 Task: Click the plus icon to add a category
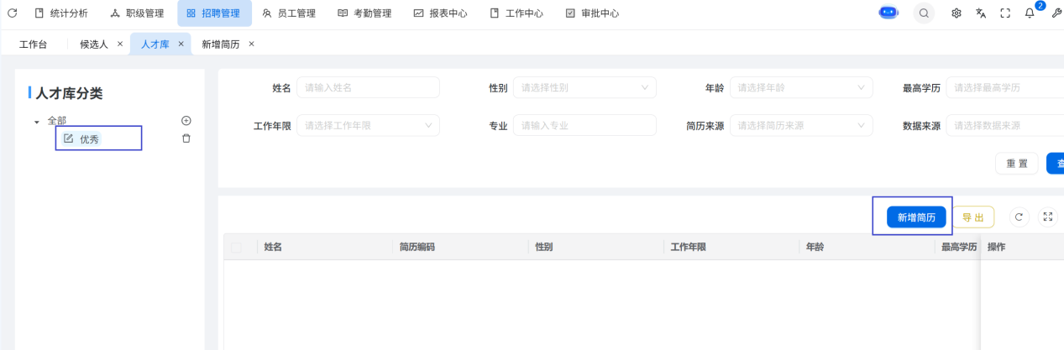(186, 121)
